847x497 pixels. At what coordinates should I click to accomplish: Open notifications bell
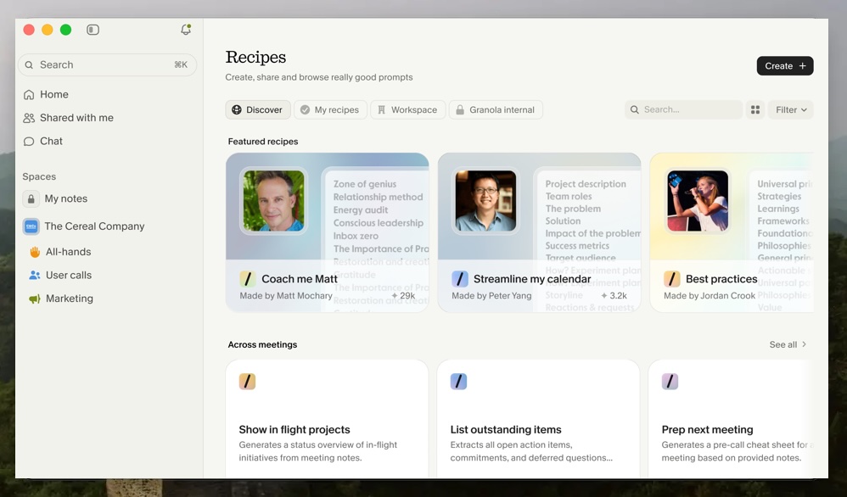point(186,30)
